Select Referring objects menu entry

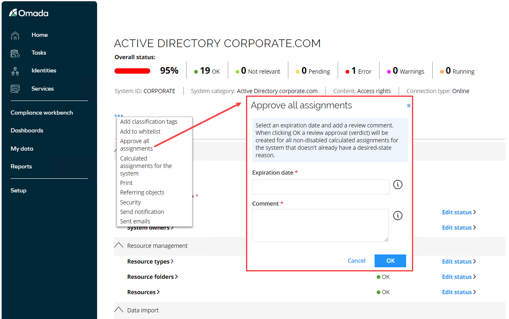(142, 192)
